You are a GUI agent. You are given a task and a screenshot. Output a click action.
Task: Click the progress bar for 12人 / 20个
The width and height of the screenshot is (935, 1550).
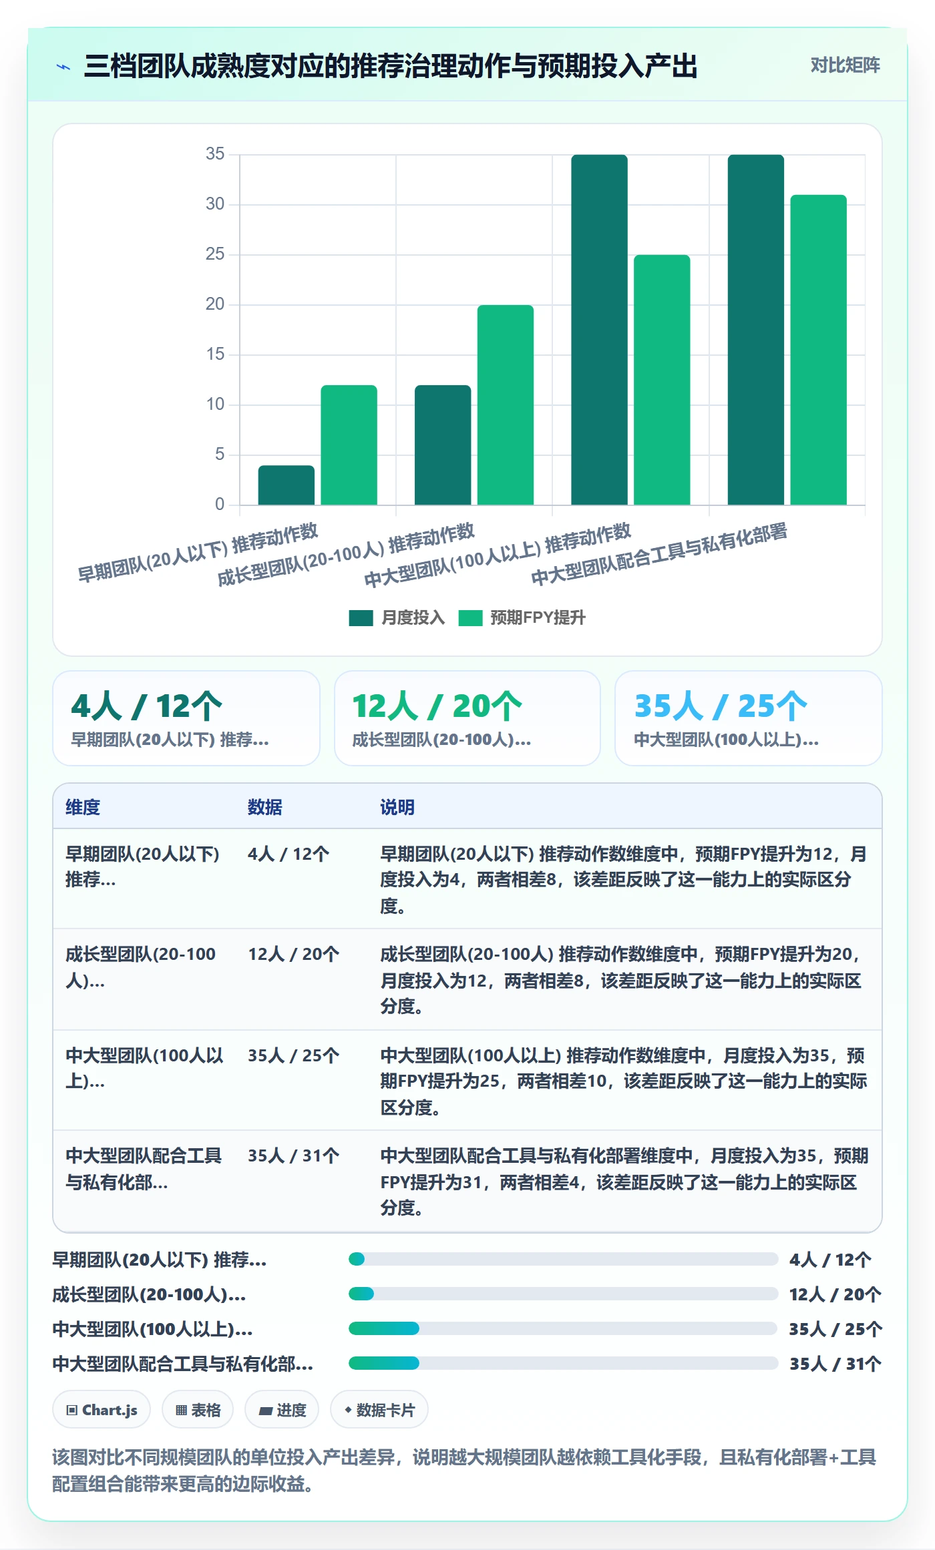tap(563, 1294)
